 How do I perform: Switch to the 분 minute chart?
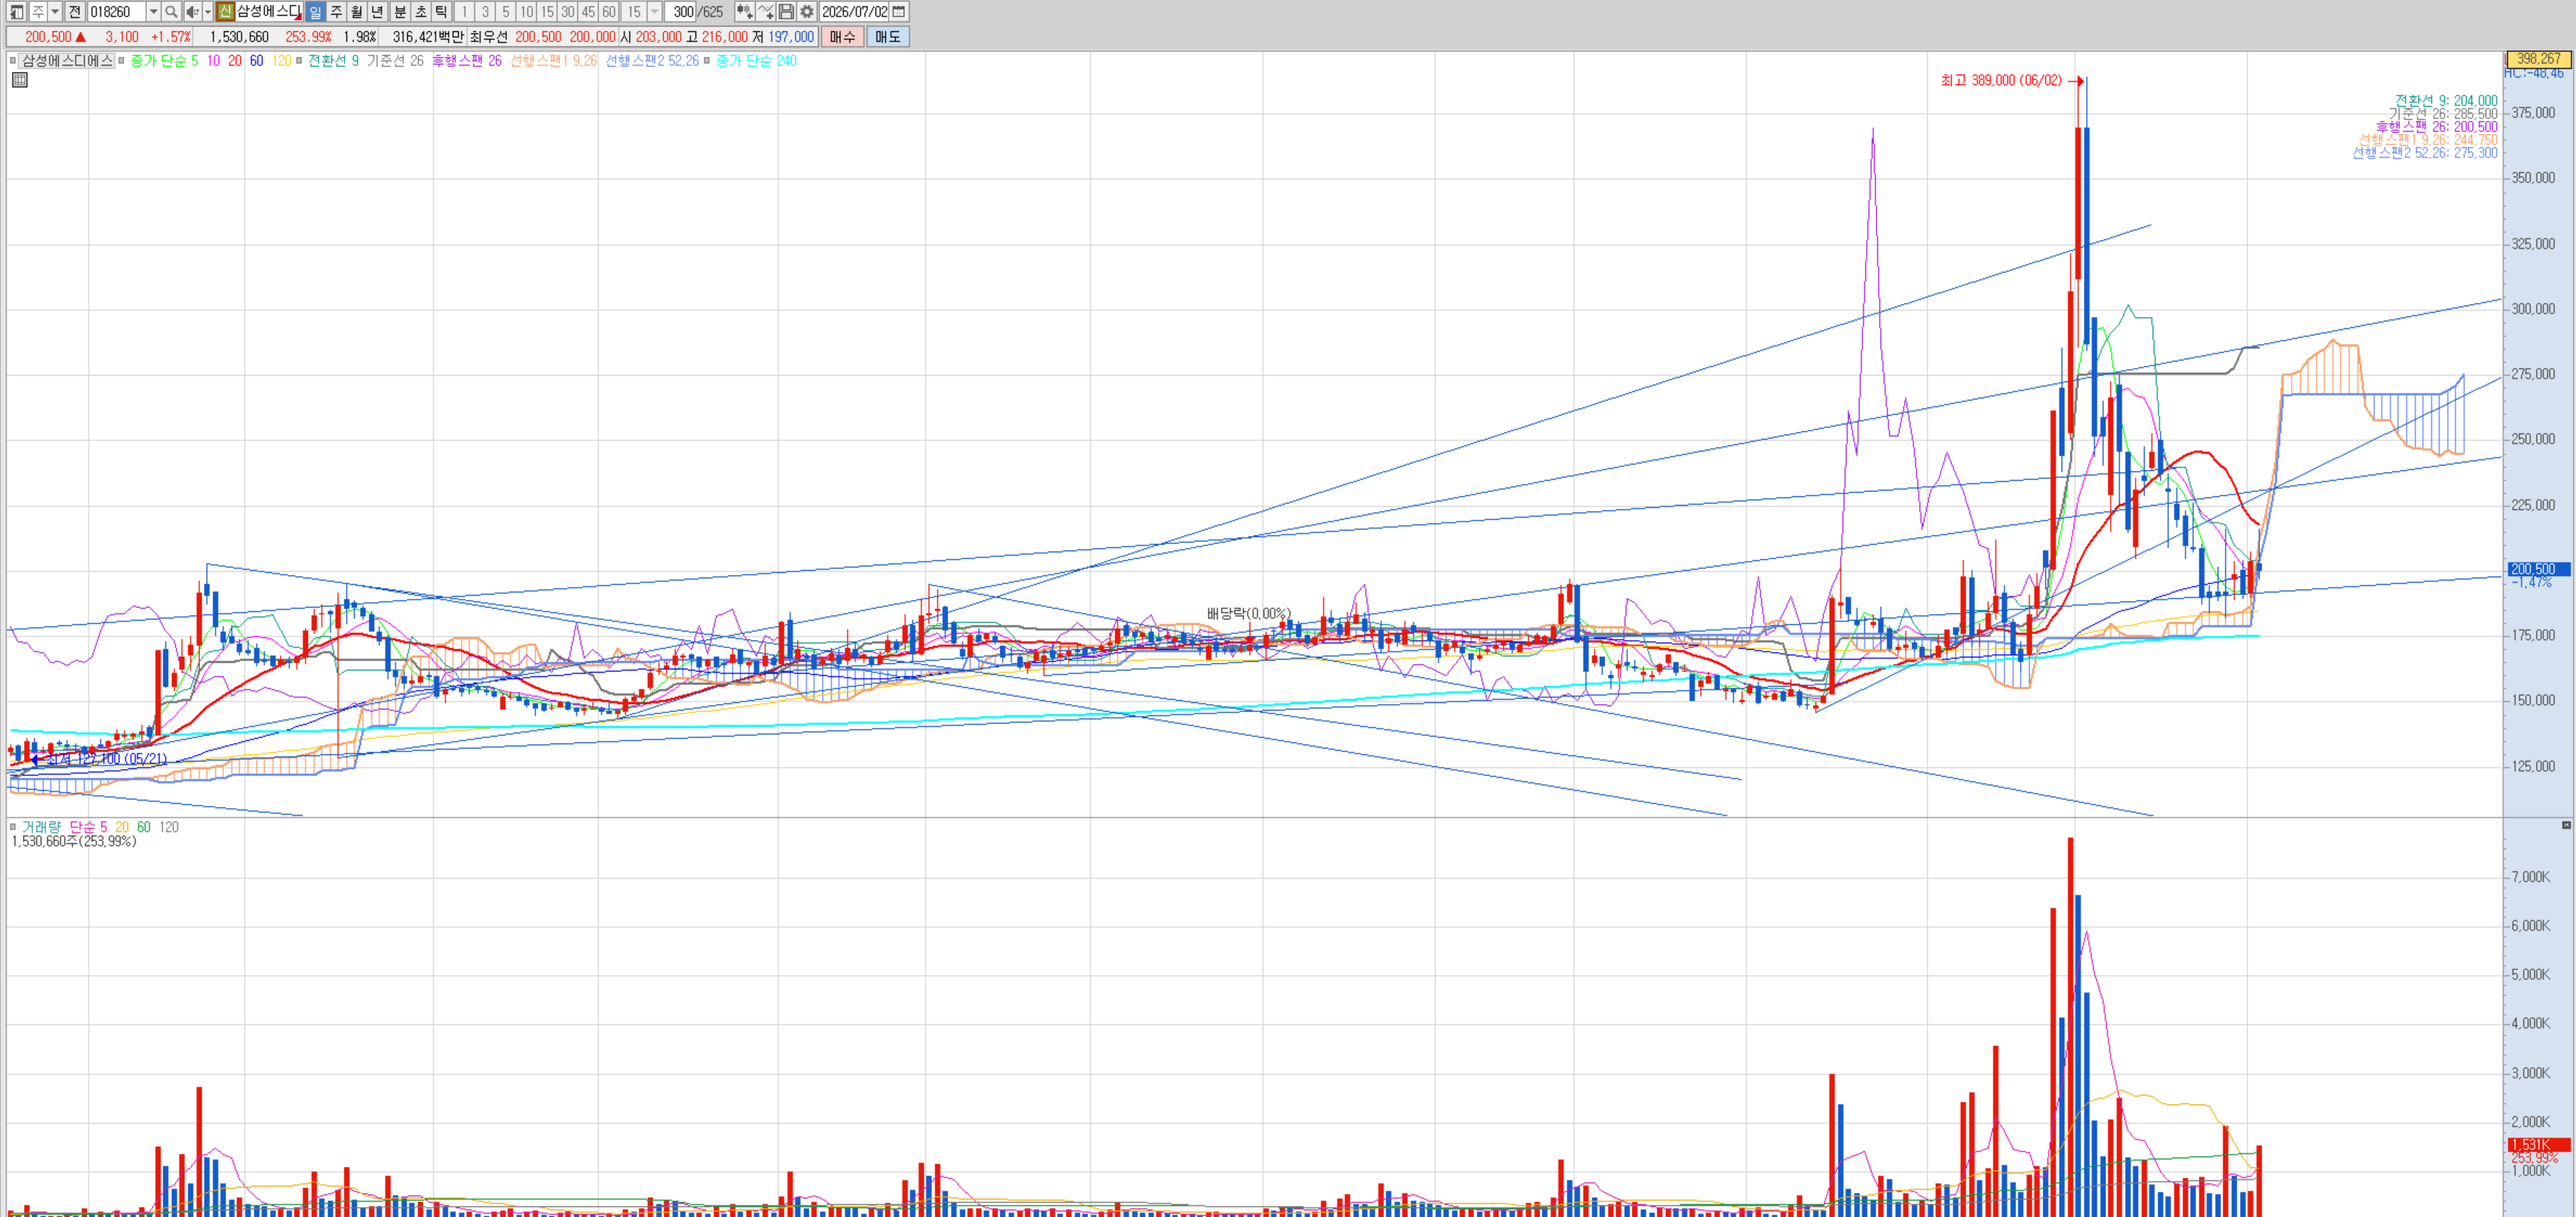pyautogui.click(x=400, y=12)
